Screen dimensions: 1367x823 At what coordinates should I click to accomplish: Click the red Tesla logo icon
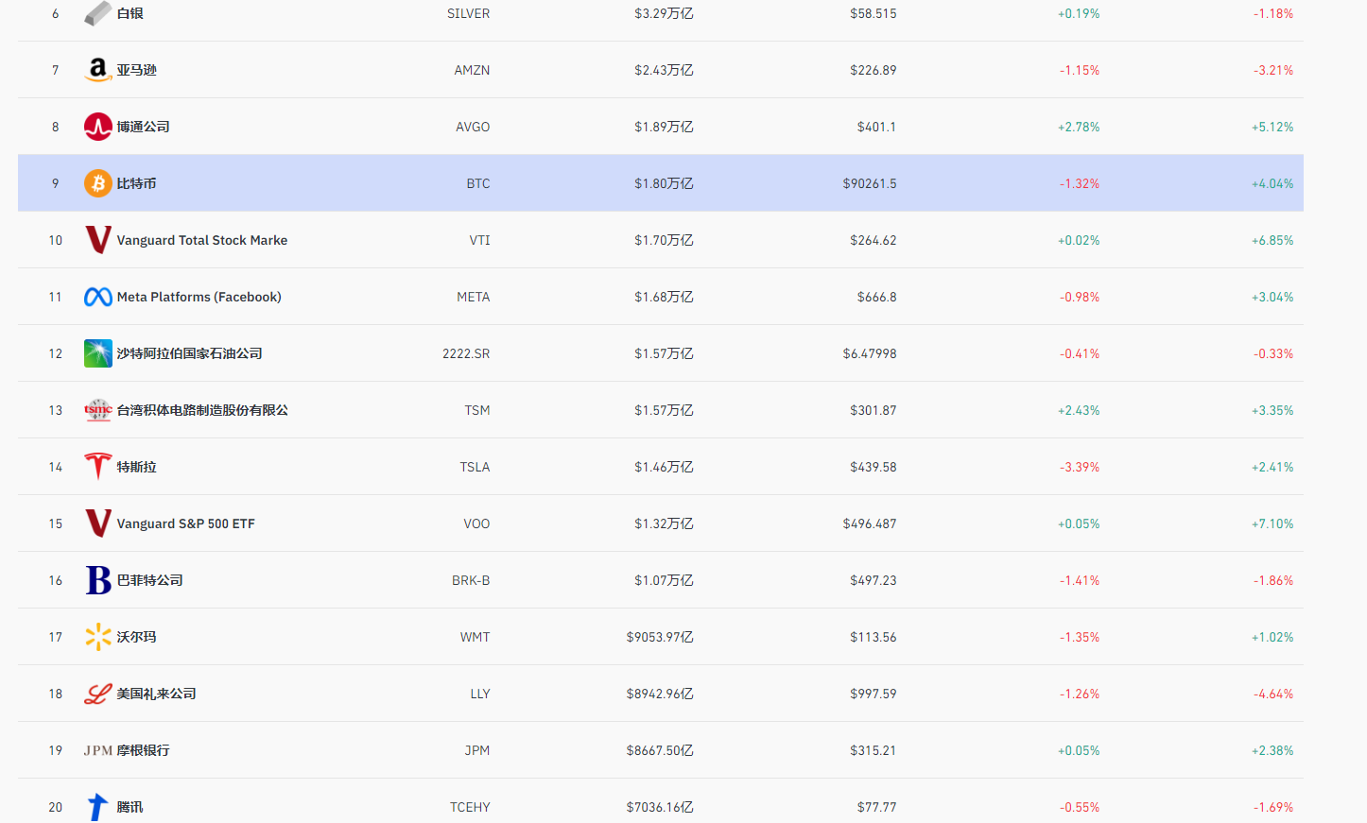point(97,467)
